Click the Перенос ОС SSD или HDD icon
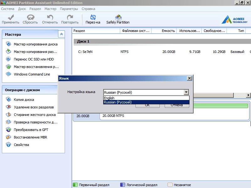Image resolution: width=251 pixels, height=188 pixels. tap(8, 59)
